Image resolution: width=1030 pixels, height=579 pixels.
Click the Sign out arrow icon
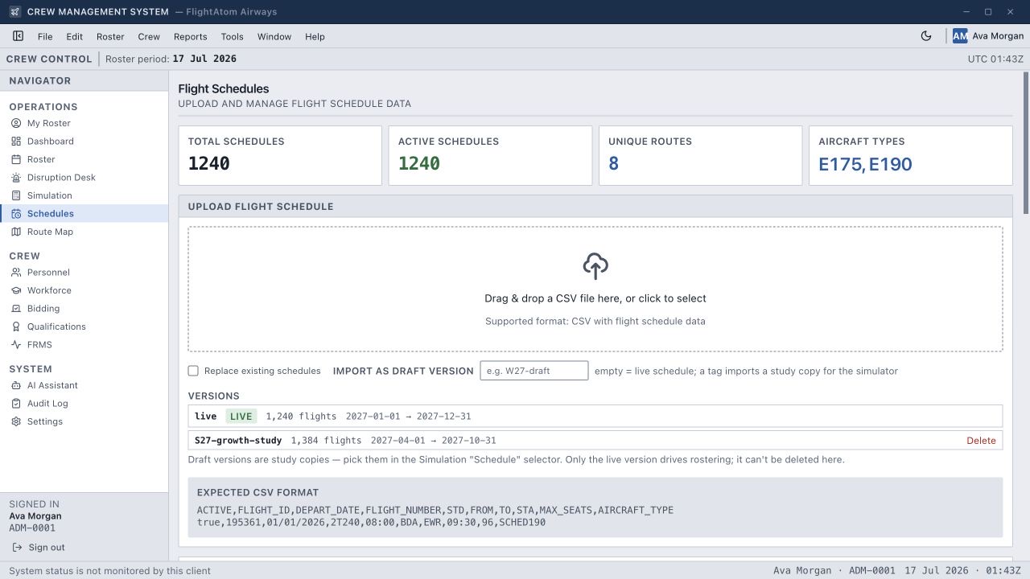(x=17, y=548)
